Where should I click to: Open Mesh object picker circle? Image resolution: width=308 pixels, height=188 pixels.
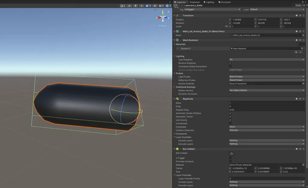(303, 35)
